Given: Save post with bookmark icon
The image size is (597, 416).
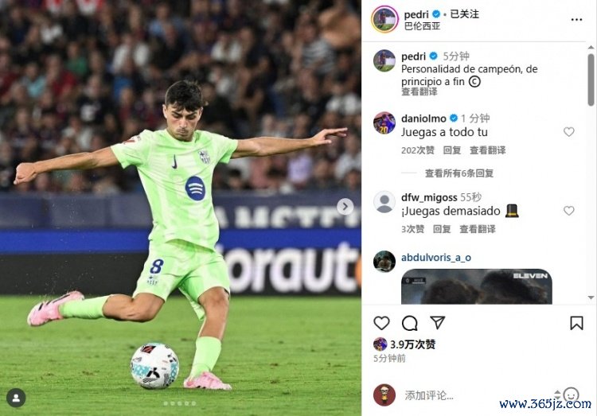Looking at the screenshot, I should coord(576,323).
